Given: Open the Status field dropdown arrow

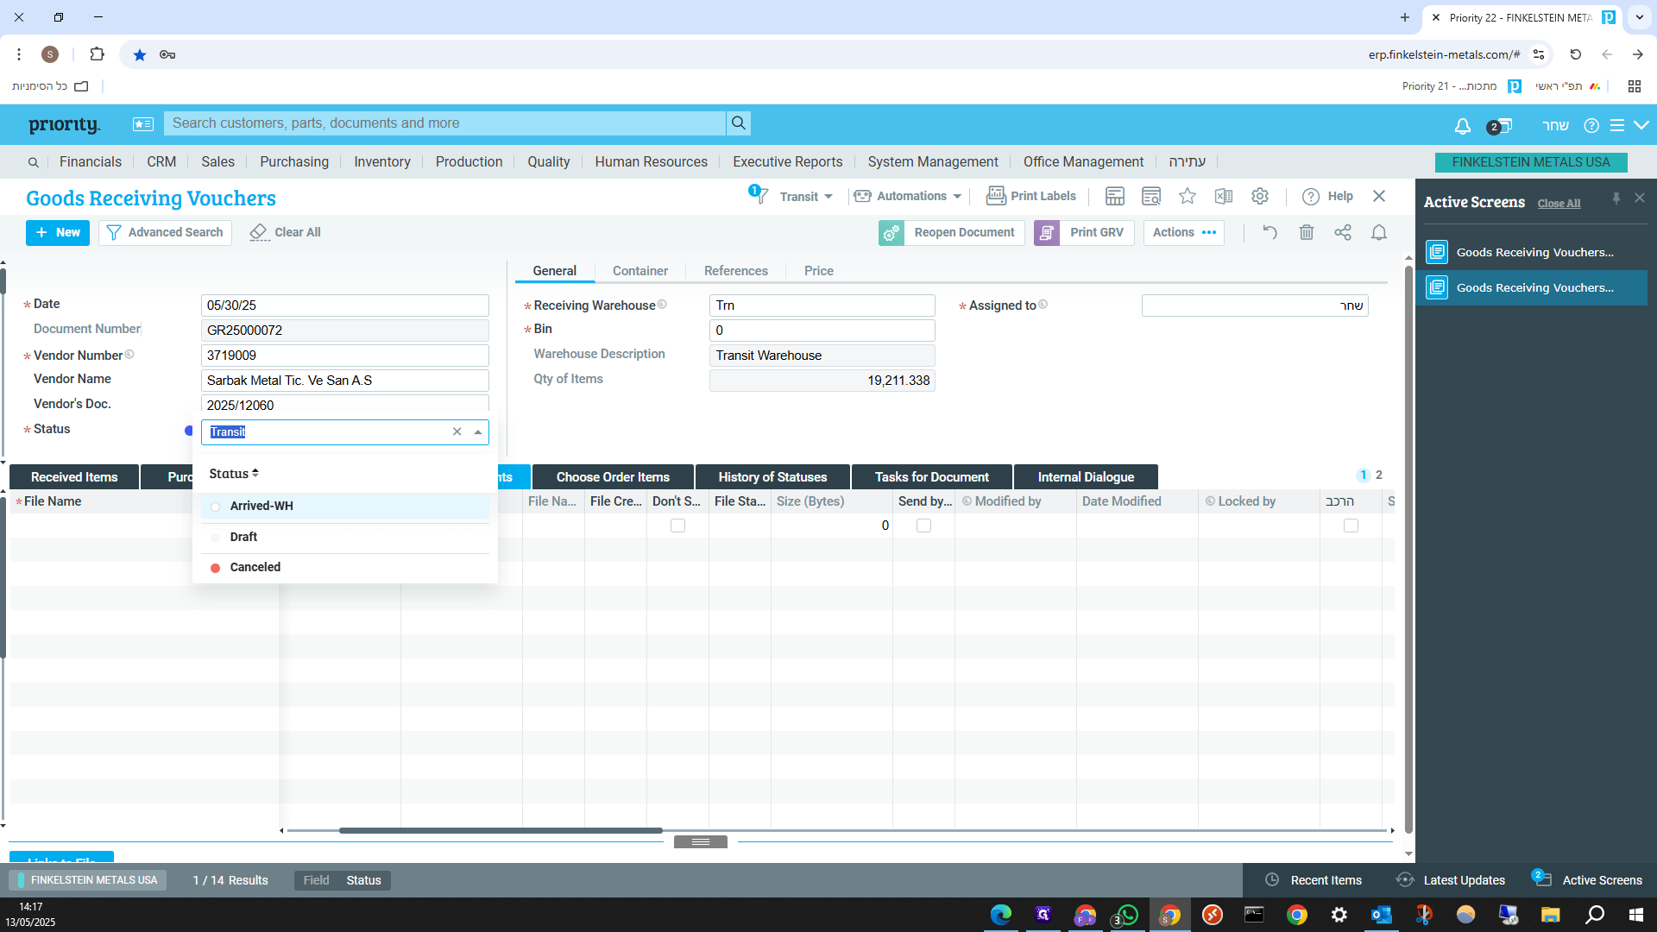Looking at the screenshot, I should click(478, 431).
